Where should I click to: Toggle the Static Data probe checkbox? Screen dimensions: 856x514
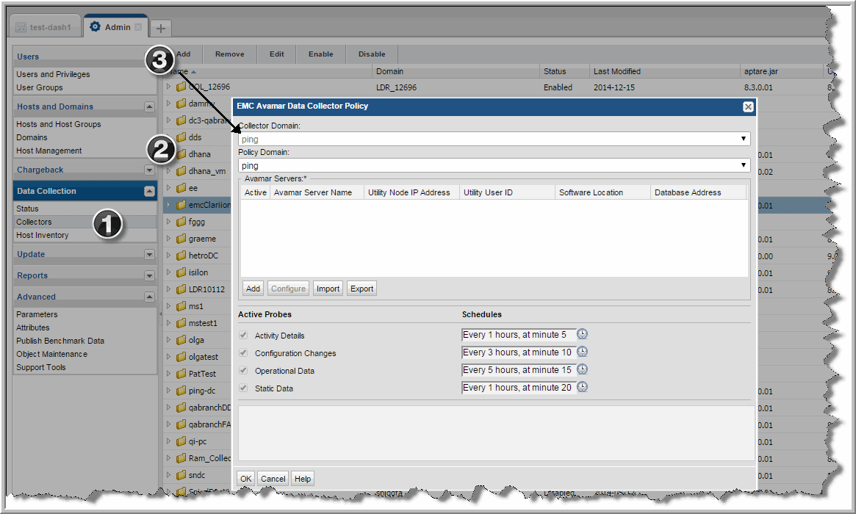pos(243,388)
